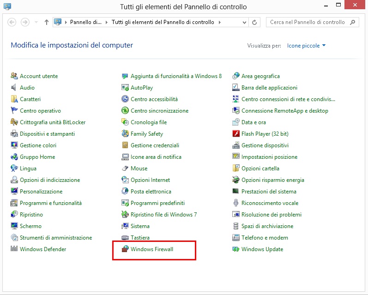The image size is (368, 295).
Task: Click the Windows Firewall brick wall icon
Action: (125, 249)
